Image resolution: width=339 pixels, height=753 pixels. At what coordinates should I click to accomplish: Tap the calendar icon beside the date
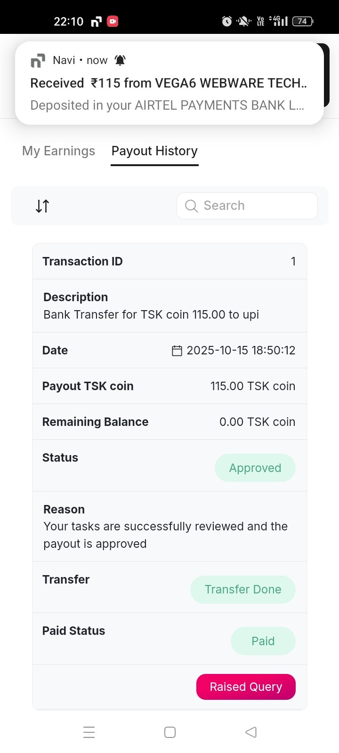177,351
